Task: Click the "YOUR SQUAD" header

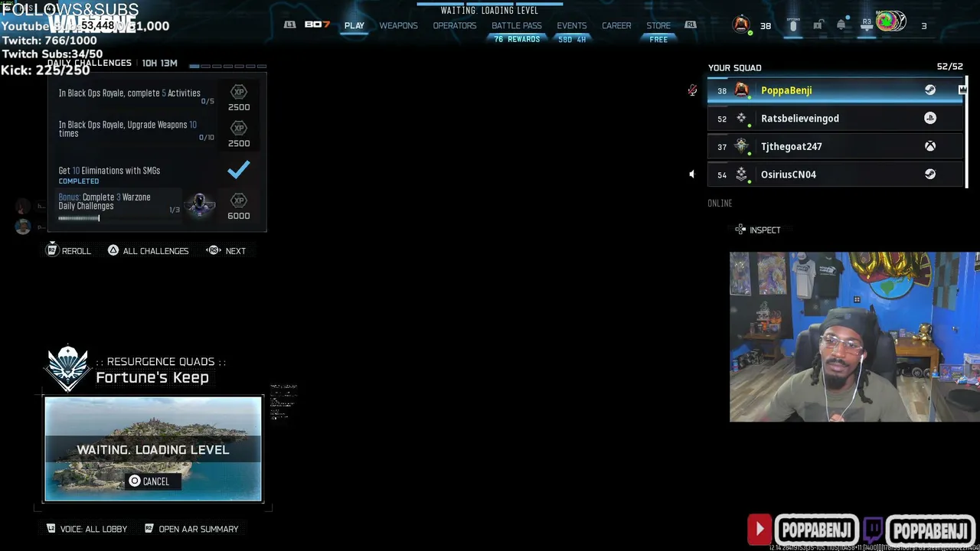Action: [734, 67]
